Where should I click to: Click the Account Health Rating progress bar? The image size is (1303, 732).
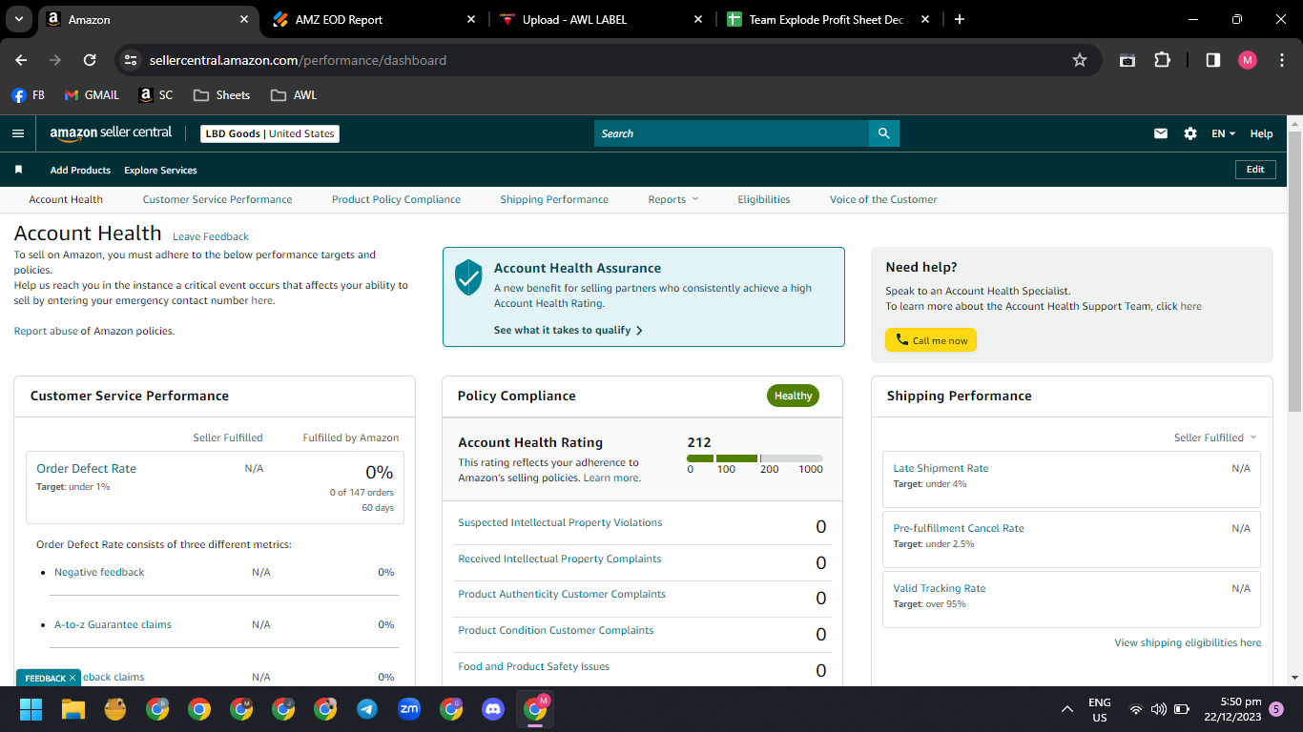(x=755, y=458)
